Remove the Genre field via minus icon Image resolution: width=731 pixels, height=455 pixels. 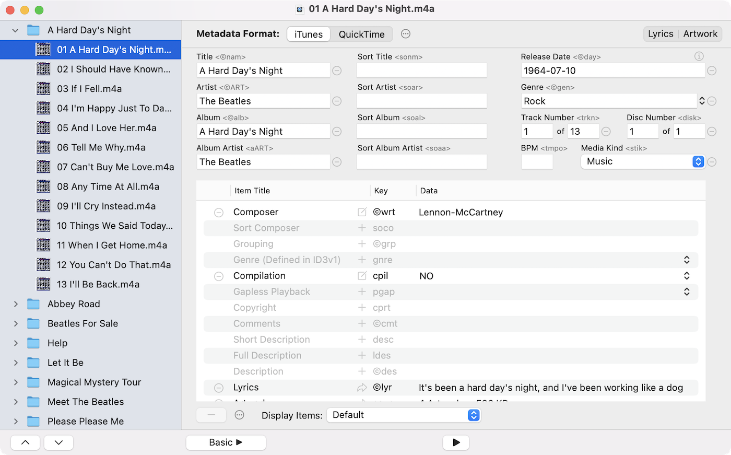click(x=712, y=101)
